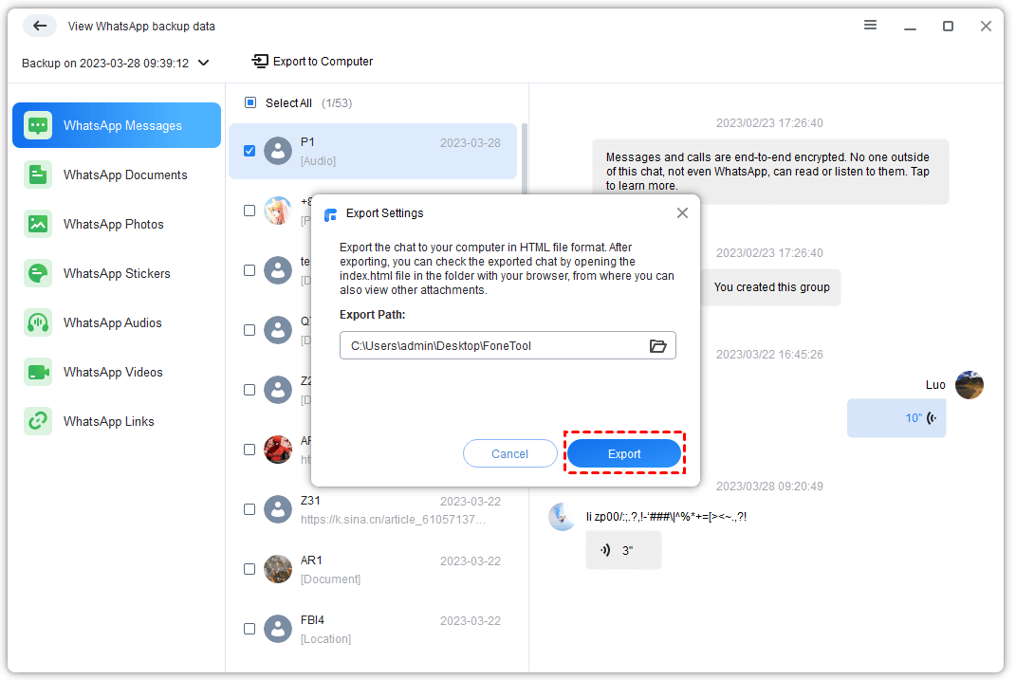Open the hamburger menu icon

[870, 26]
